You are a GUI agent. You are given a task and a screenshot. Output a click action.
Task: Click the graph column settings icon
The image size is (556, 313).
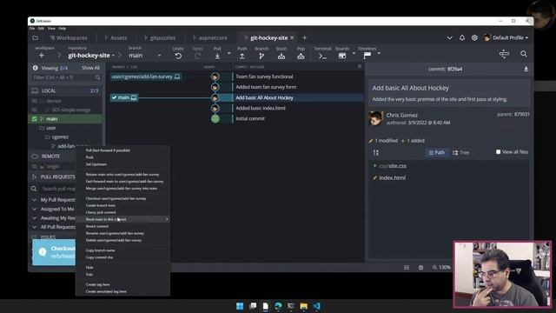(359, 66)
